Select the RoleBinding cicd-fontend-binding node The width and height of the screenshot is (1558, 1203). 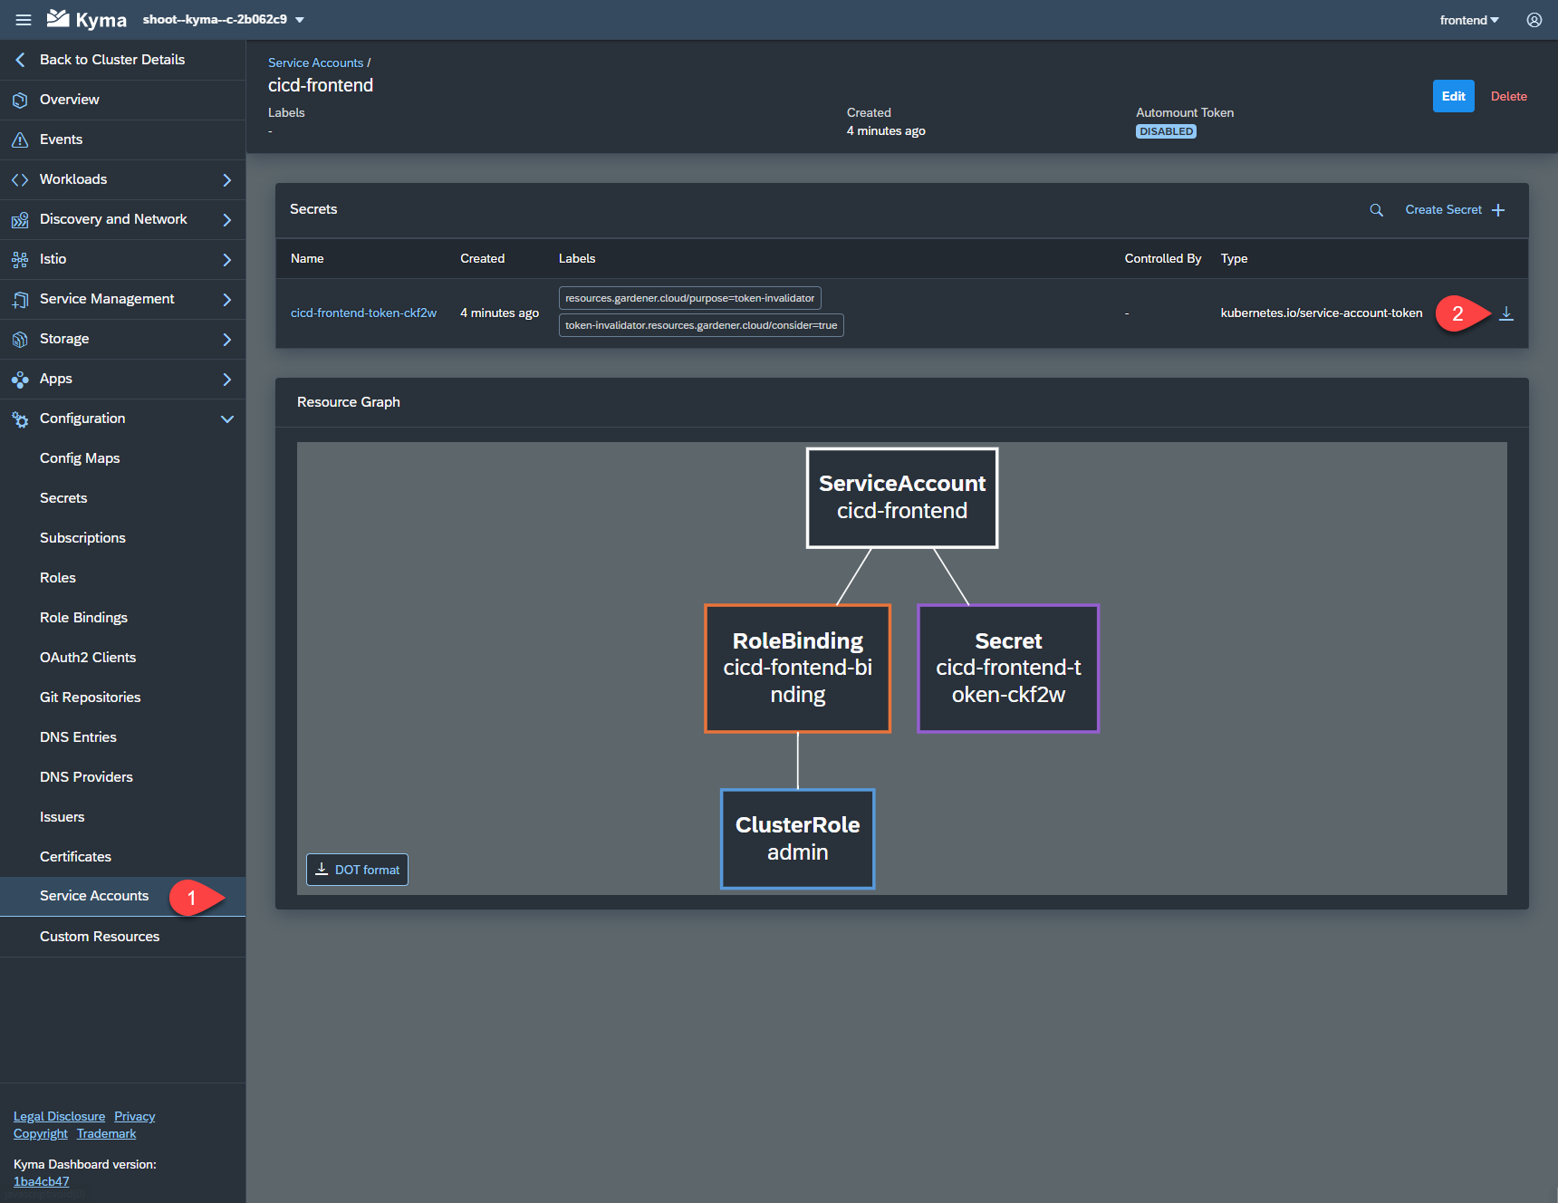click(x=797, y=669)
